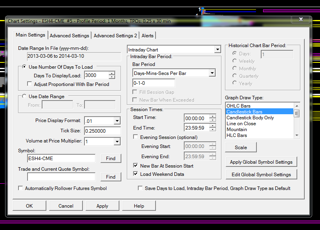This screenshot has width=320, height=230.
Task: Check Save Days to Load as Default
Action: pyautogui.click(x=140, y=188)
